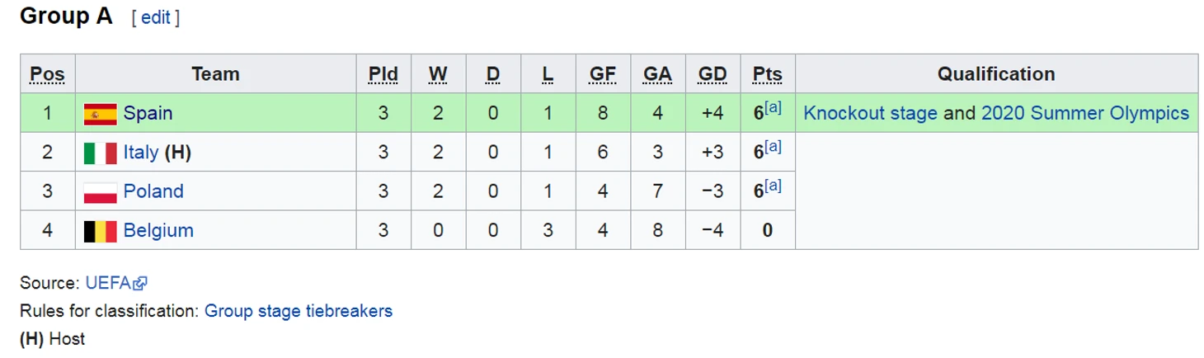This screenshot has height=358, width=1204.
Task: Click footnote [a] next to Italy's points
Action: [x=773, y=147]
